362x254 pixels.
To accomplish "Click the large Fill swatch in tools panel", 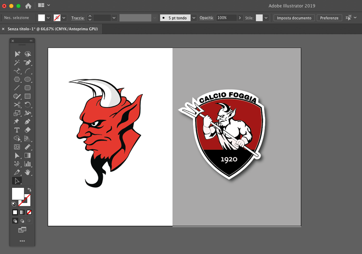I will (x=18, y=194).
